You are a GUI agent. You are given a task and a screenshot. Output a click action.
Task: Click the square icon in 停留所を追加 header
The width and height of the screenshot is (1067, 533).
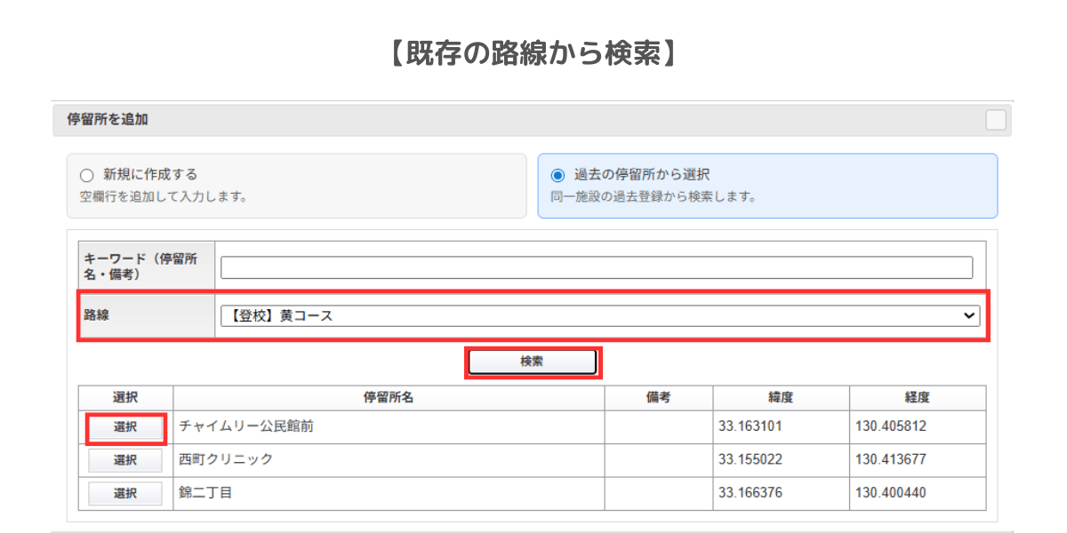click(995, 120)
